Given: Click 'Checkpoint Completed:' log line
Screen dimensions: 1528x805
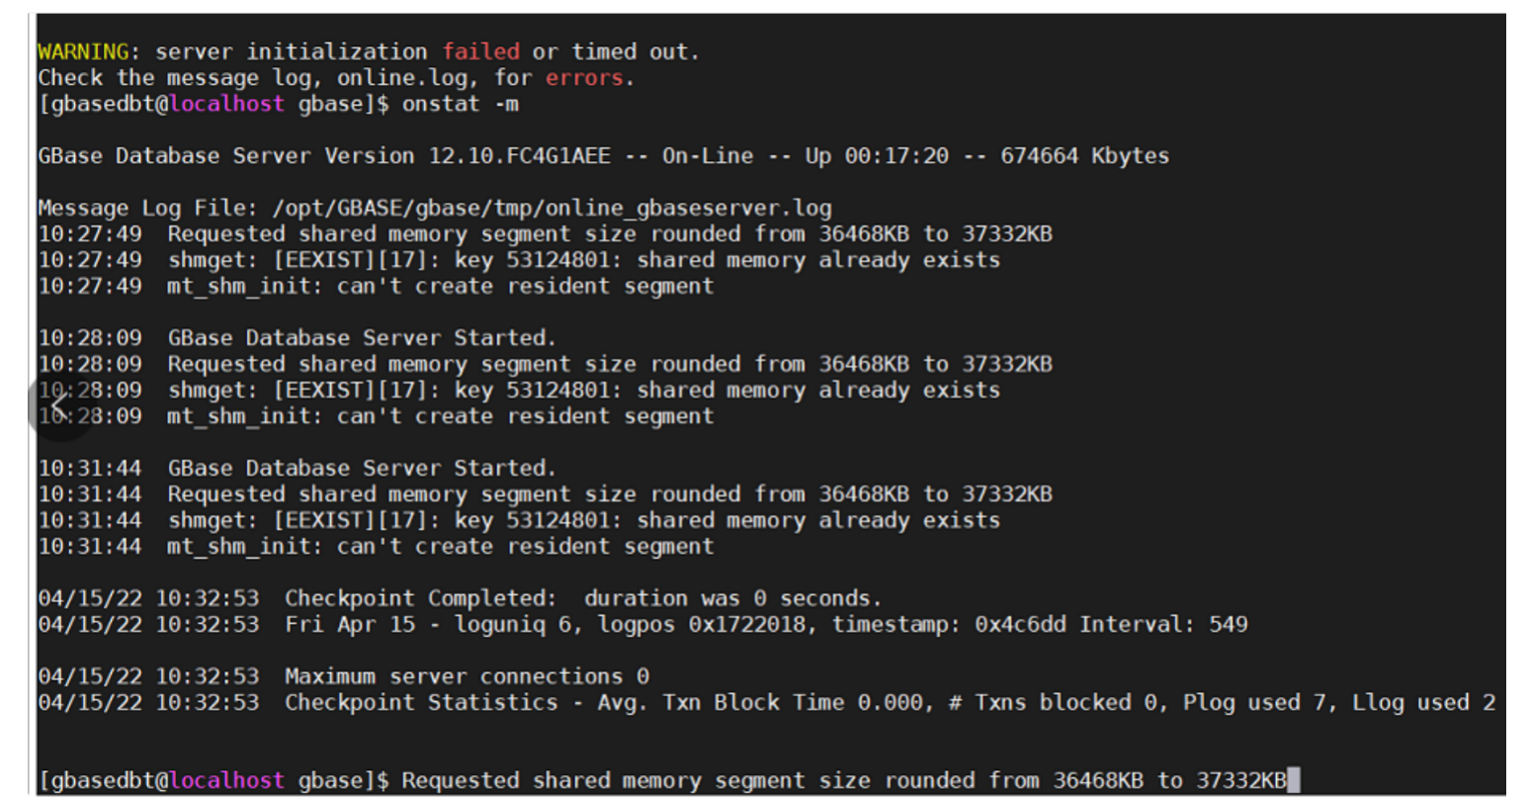Looking at the screenshot, I should 419,598.
